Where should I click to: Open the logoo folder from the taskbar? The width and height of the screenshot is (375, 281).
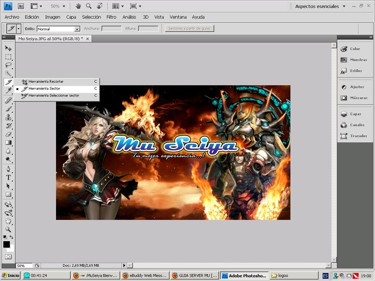[x=294, y=276]
